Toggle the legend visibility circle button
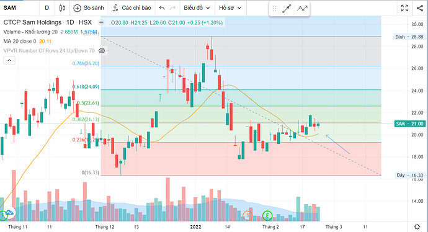The image size is (428, 232). [101, 22]
